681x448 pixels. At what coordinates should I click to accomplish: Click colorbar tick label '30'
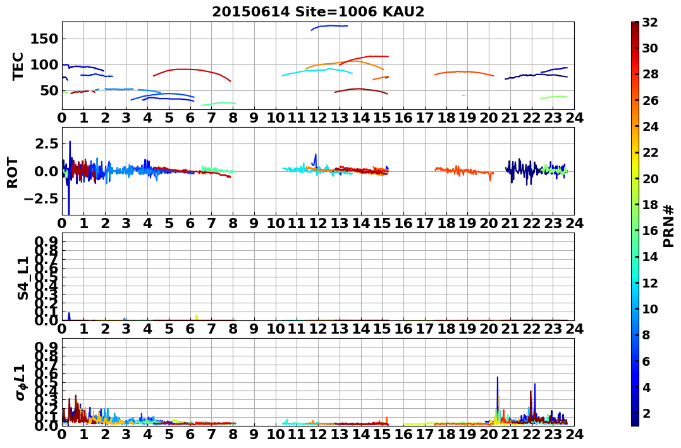(x=650, y=48)
